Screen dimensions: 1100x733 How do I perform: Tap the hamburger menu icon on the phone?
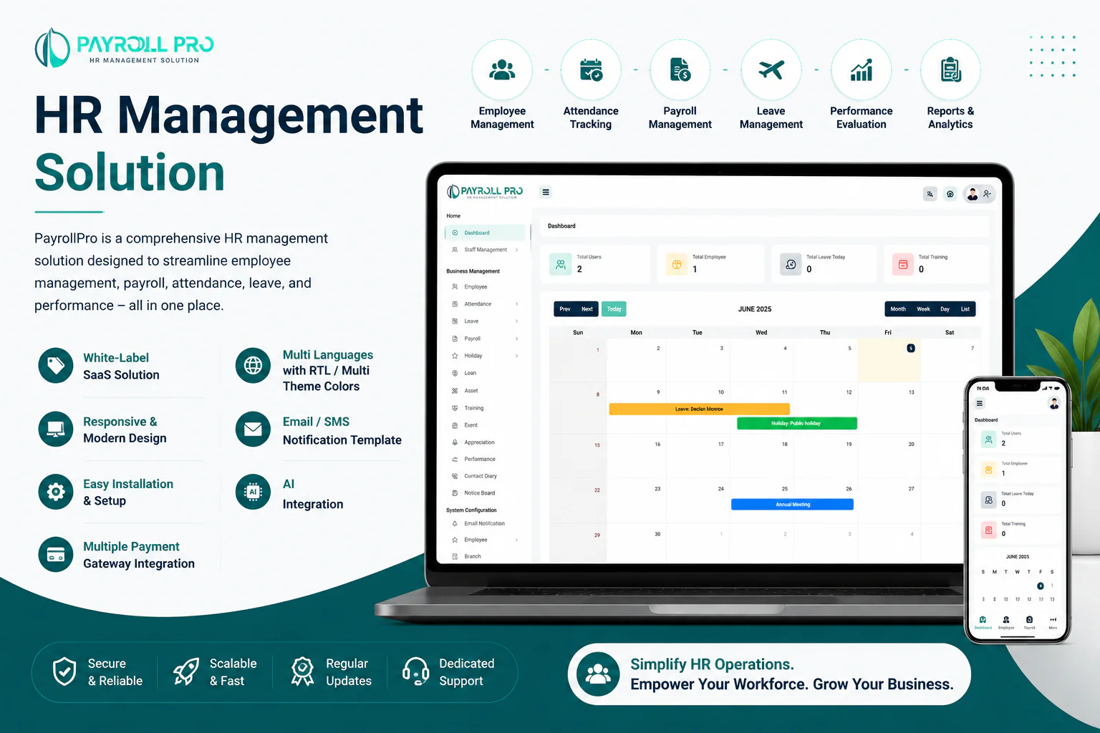tap(980, 404)
